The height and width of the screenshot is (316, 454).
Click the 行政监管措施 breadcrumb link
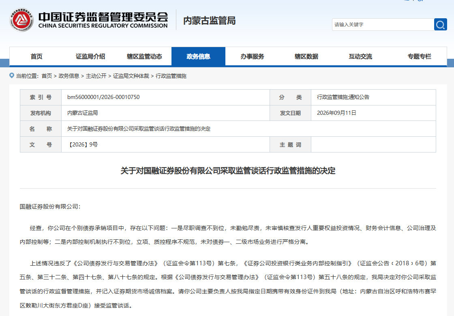[171, 76]
